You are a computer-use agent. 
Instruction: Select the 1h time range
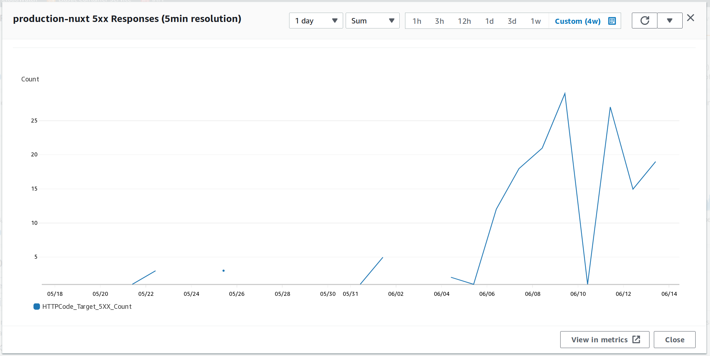point(417,21)
